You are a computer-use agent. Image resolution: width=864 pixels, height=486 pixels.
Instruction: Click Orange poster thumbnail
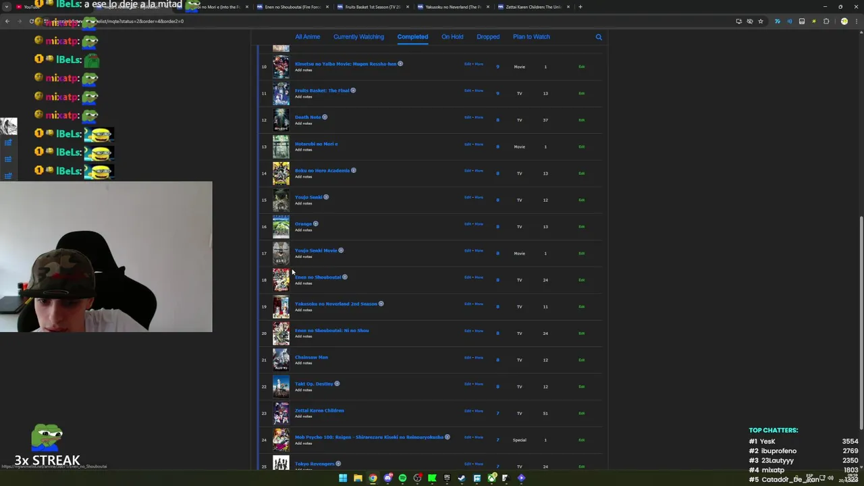point(281,227)
